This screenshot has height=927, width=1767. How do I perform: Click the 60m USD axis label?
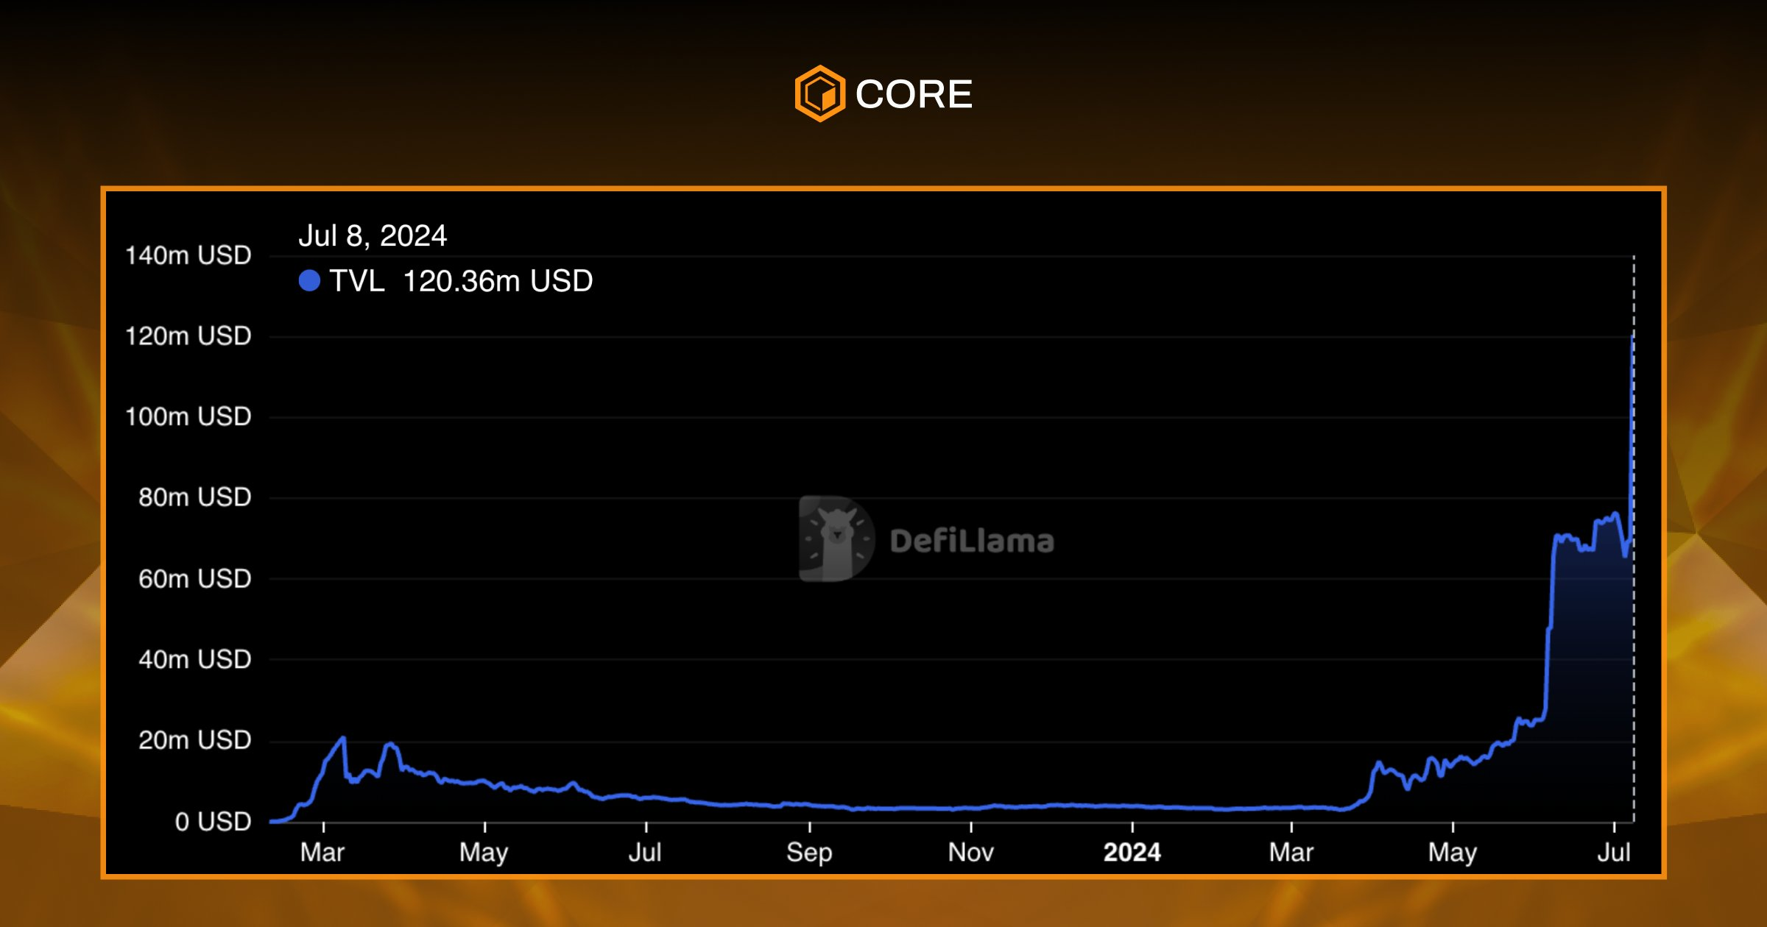[195, 579]
